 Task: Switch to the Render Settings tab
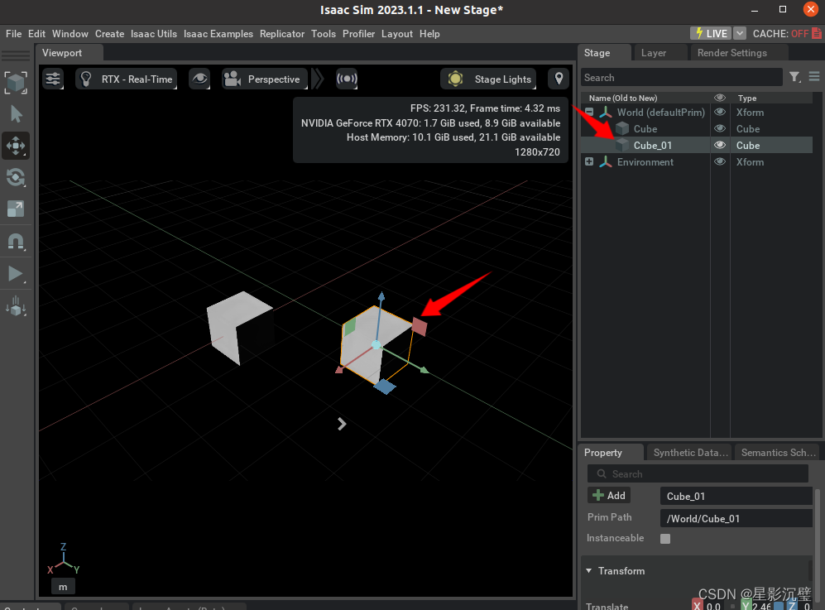[731, 53]
